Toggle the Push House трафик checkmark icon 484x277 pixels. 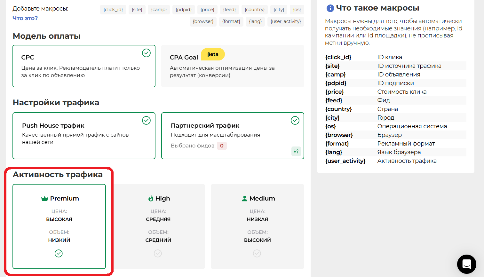146,120
